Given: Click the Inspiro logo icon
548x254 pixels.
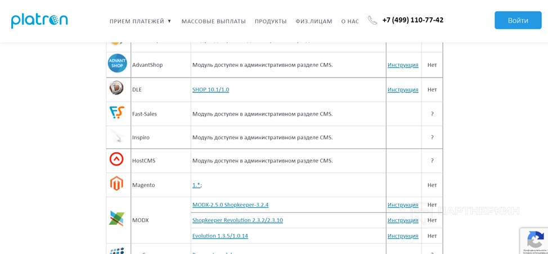Looking at the screenshot, I should tap(116, 137).
